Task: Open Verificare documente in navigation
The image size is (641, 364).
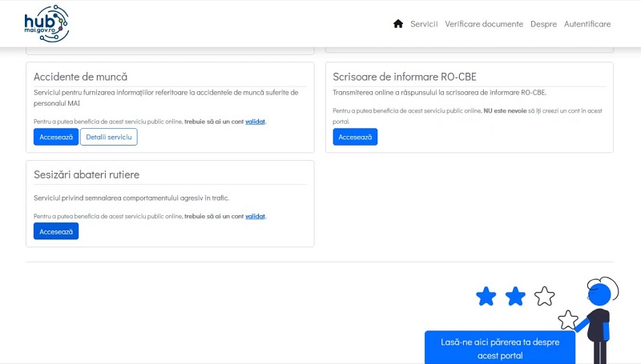Action: coord(484,24)
